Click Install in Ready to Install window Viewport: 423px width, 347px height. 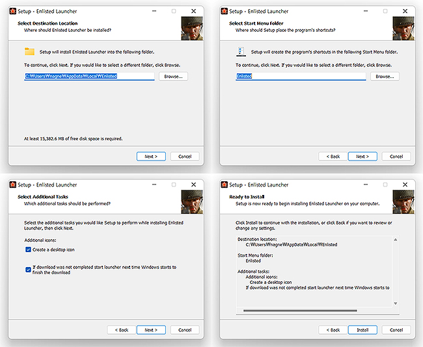362,329
